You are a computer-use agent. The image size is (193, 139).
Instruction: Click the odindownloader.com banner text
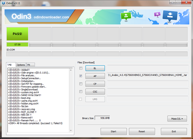tap(51, 17)
